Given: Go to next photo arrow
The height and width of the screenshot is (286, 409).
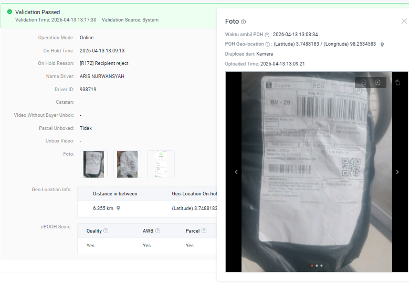Looking at the screenshot, I should (397, 172).
